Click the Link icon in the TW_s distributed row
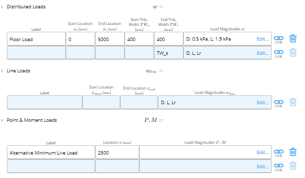The image size is (305, 178). 279,54
